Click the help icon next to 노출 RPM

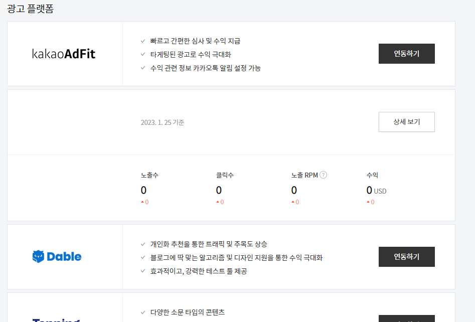[x=323, y=175]
